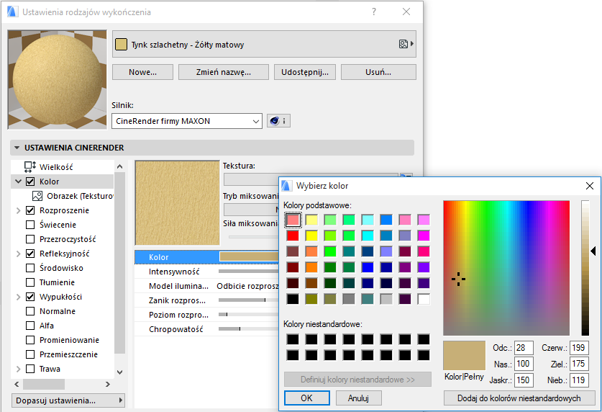
Task: Select the Intensywność parameter row
Action: (x=206, y=272)
